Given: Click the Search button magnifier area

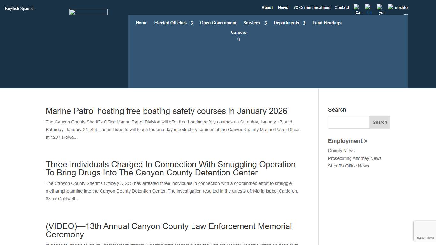Looking at the screenshot, I should coord(380,122).
